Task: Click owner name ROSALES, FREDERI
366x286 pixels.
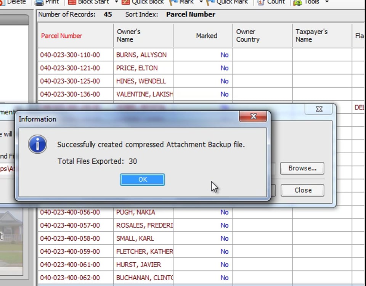Action: (144, 225)
